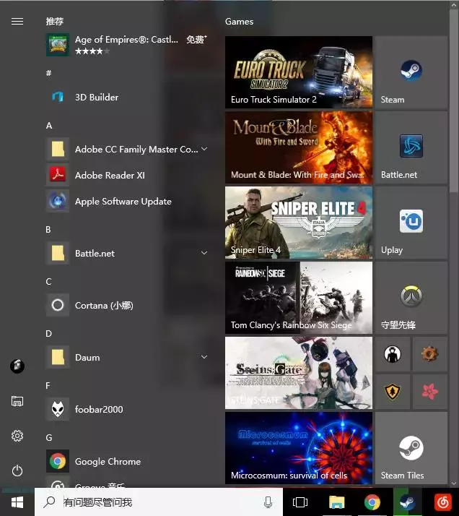
Task: Click the Games group header
Action: (x=239, y=22)
